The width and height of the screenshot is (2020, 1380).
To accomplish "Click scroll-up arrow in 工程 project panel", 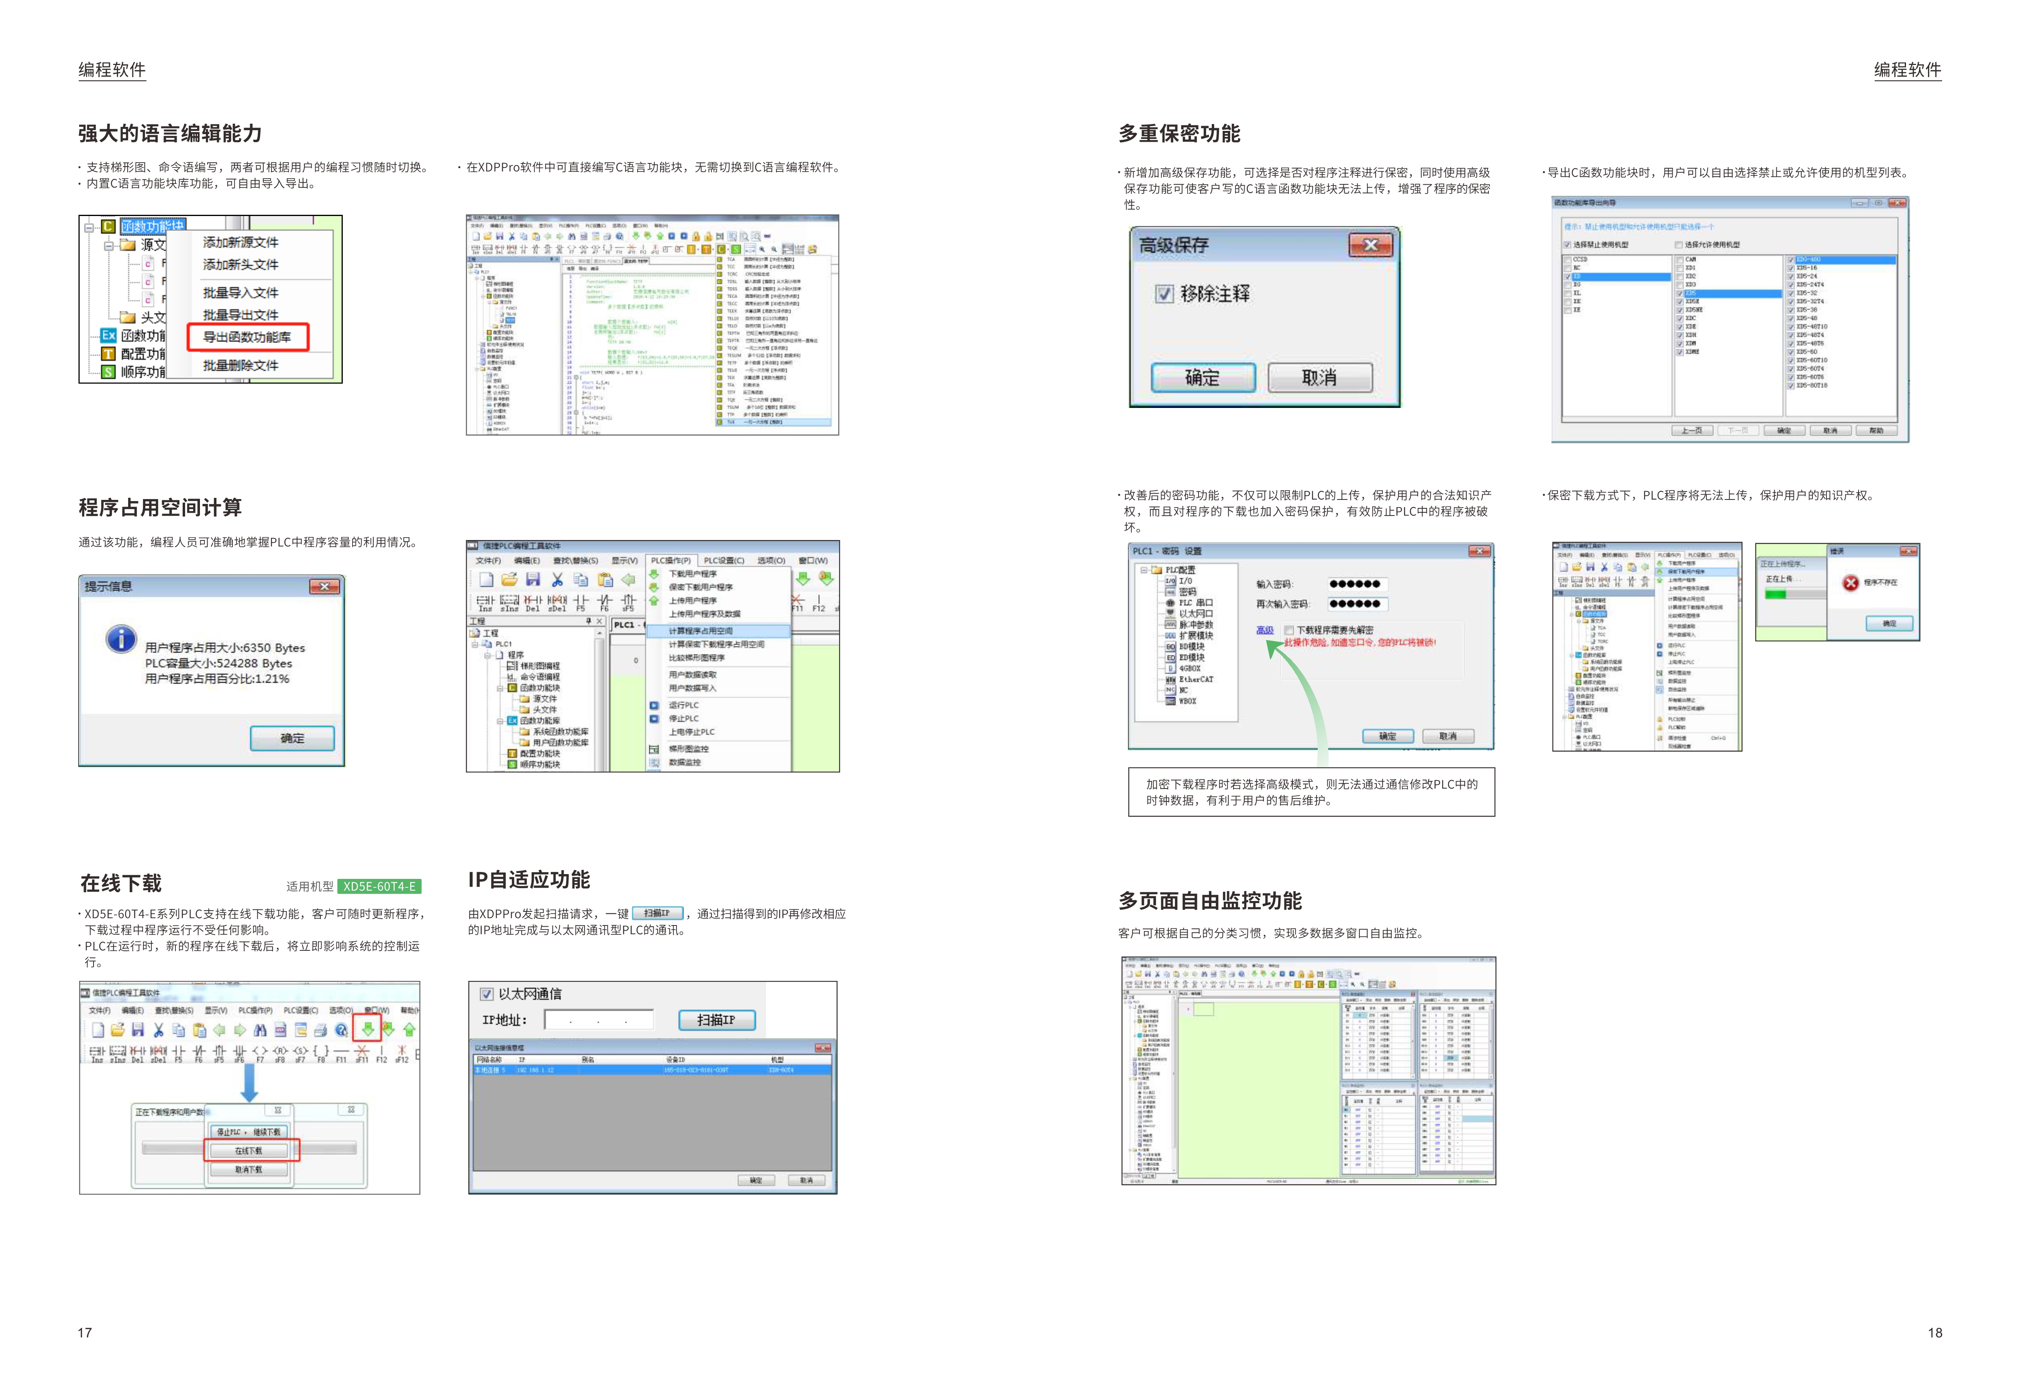I will [599, 634].
